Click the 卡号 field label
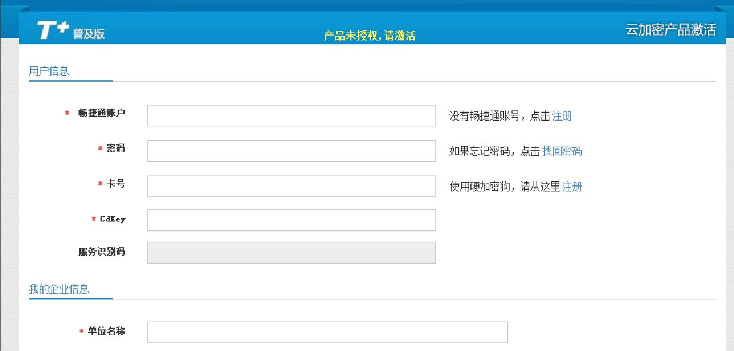Screen dimensions: 734x351 (115, 183)
